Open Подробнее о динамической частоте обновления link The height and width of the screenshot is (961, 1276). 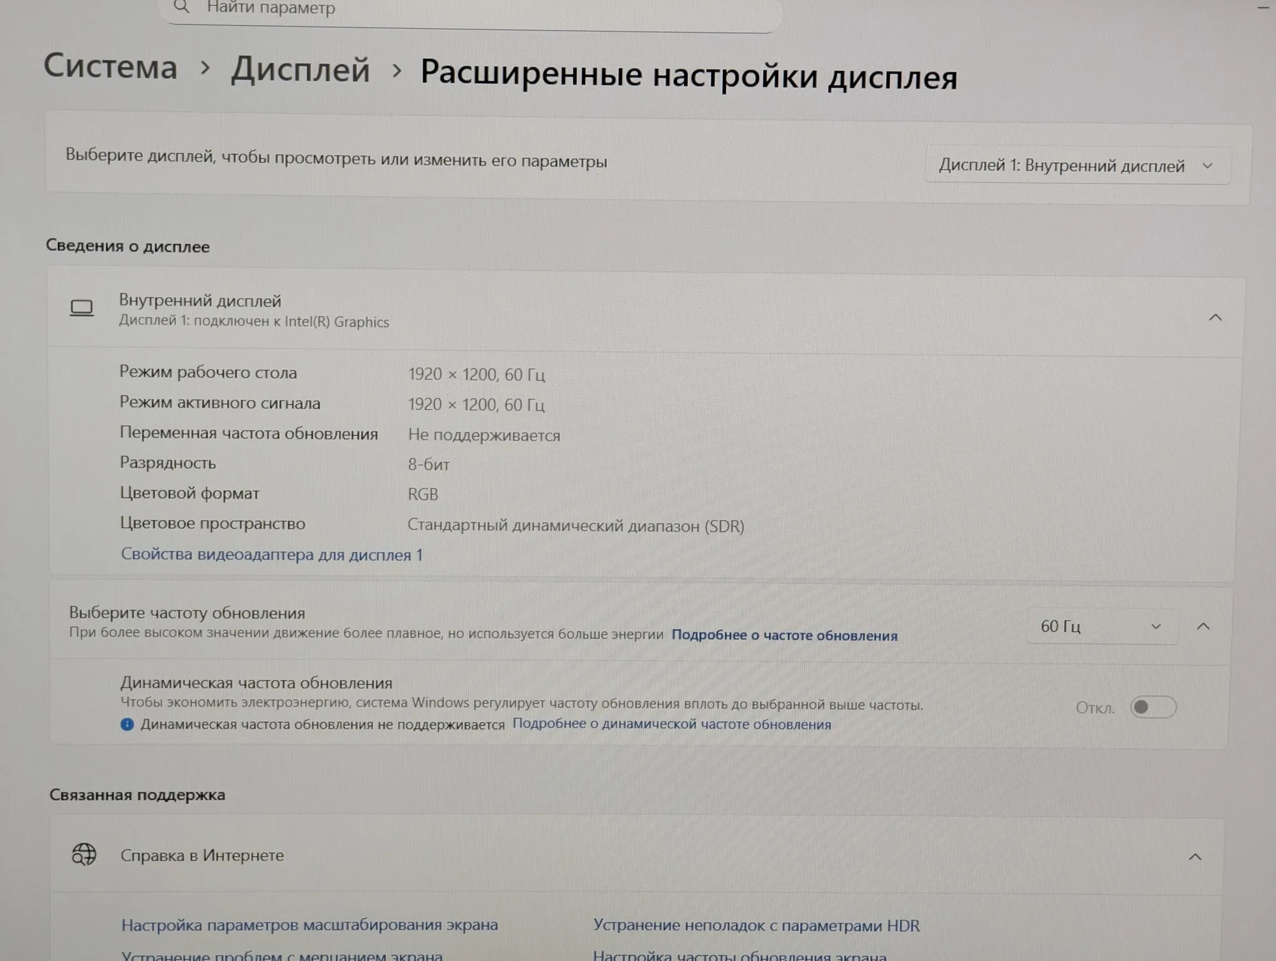pos(672,724)
